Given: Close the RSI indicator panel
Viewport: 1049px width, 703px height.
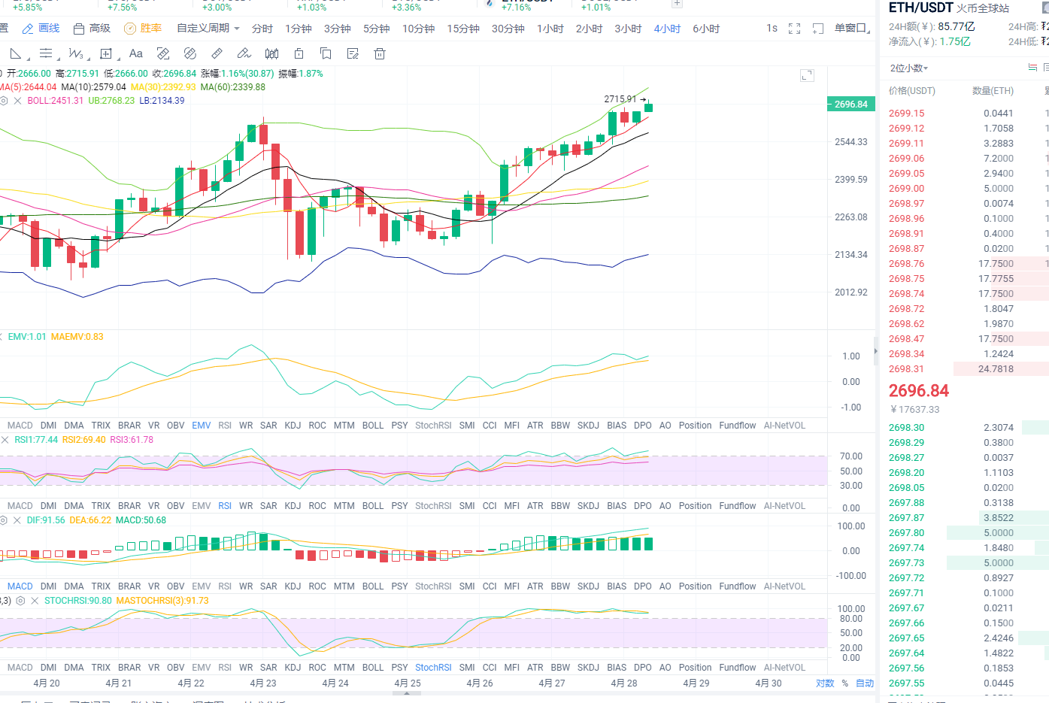Looking at the screenshot, I should (x=5, y=440).
